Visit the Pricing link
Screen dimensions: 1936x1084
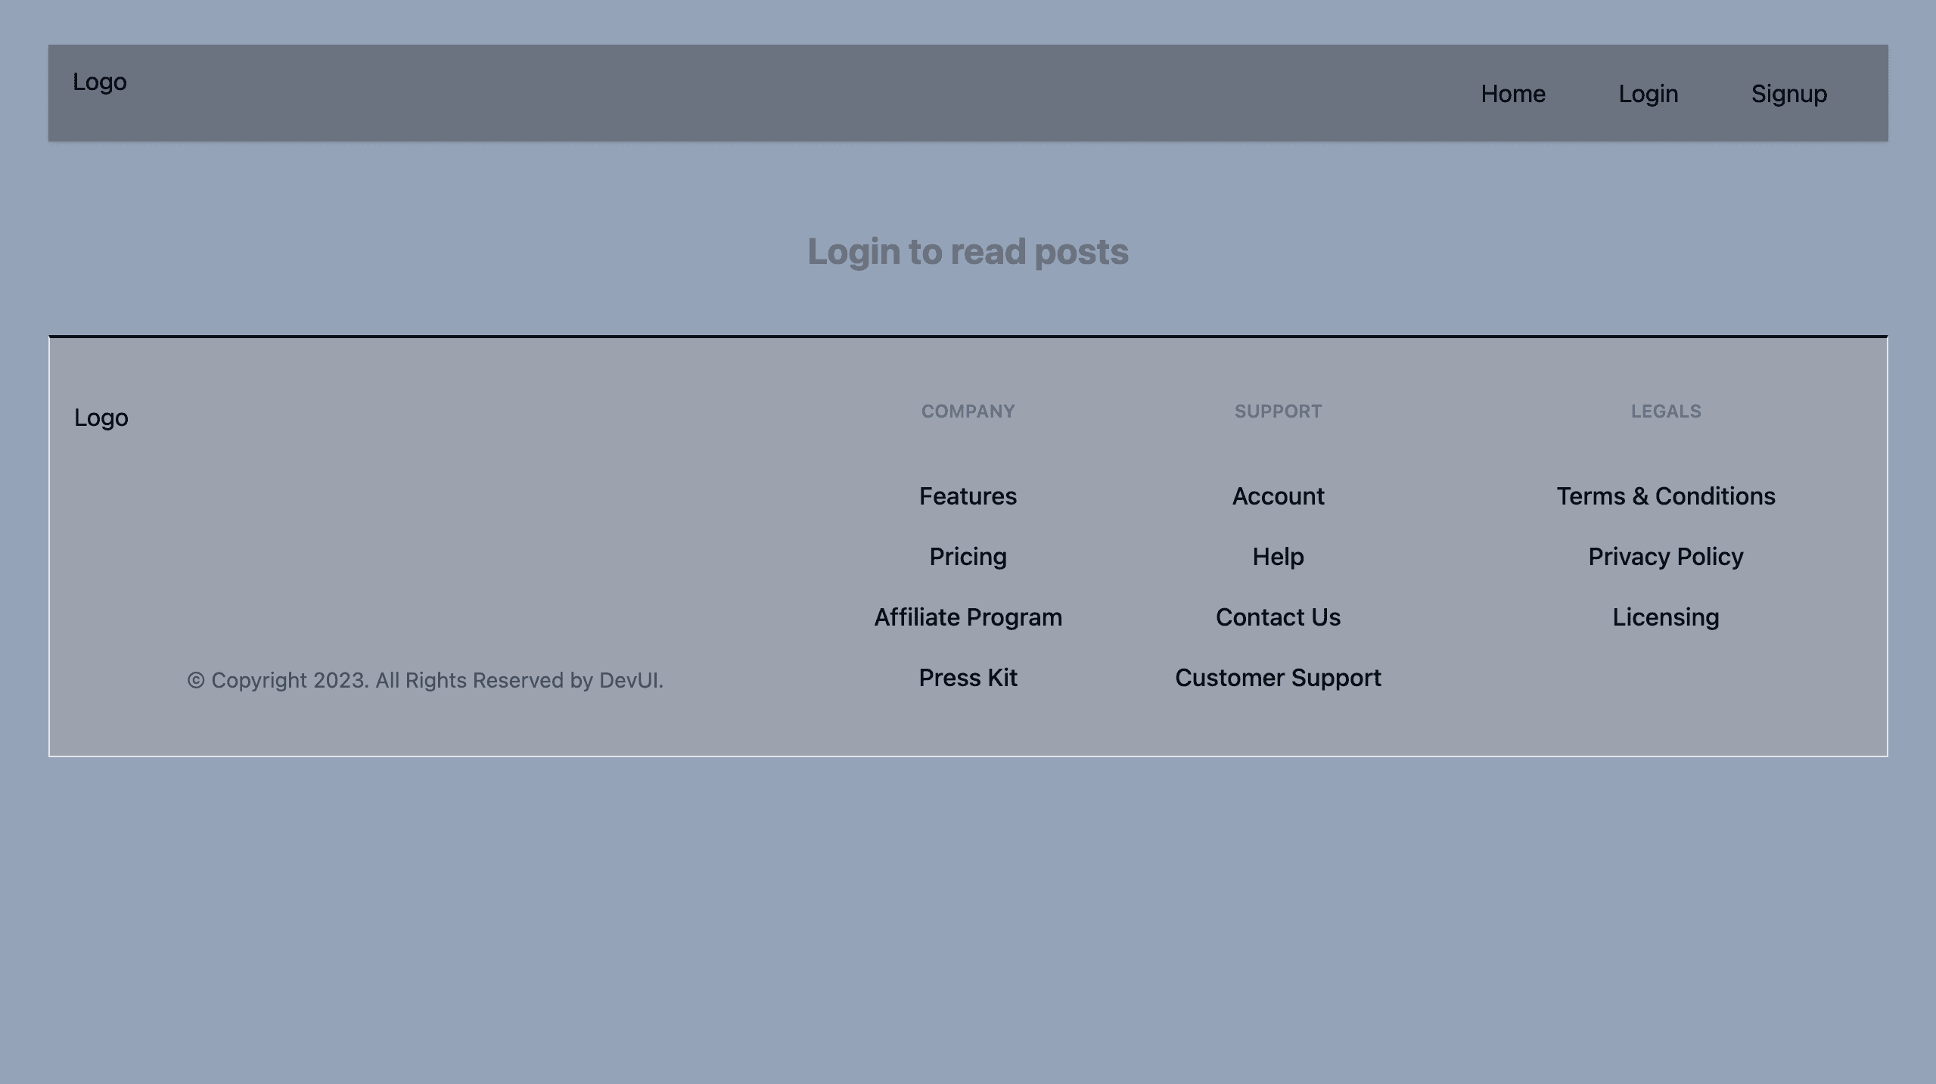click(968, 557)
